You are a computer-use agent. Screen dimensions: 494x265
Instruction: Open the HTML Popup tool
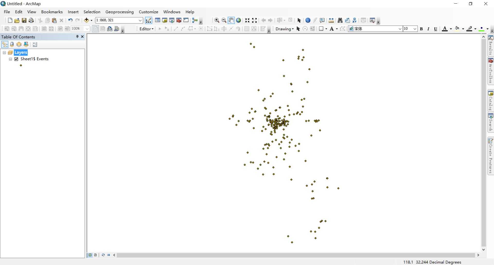coord(322,20)
